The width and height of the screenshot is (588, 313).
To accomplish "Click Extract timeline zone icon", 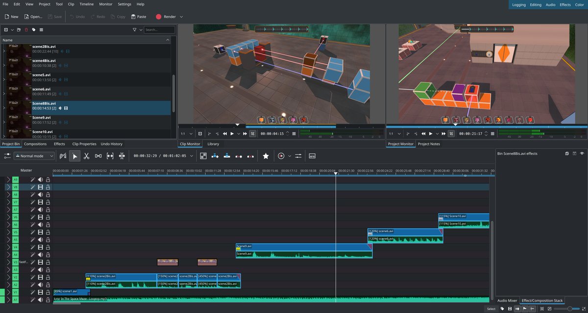I will click(x=239, y=156).
